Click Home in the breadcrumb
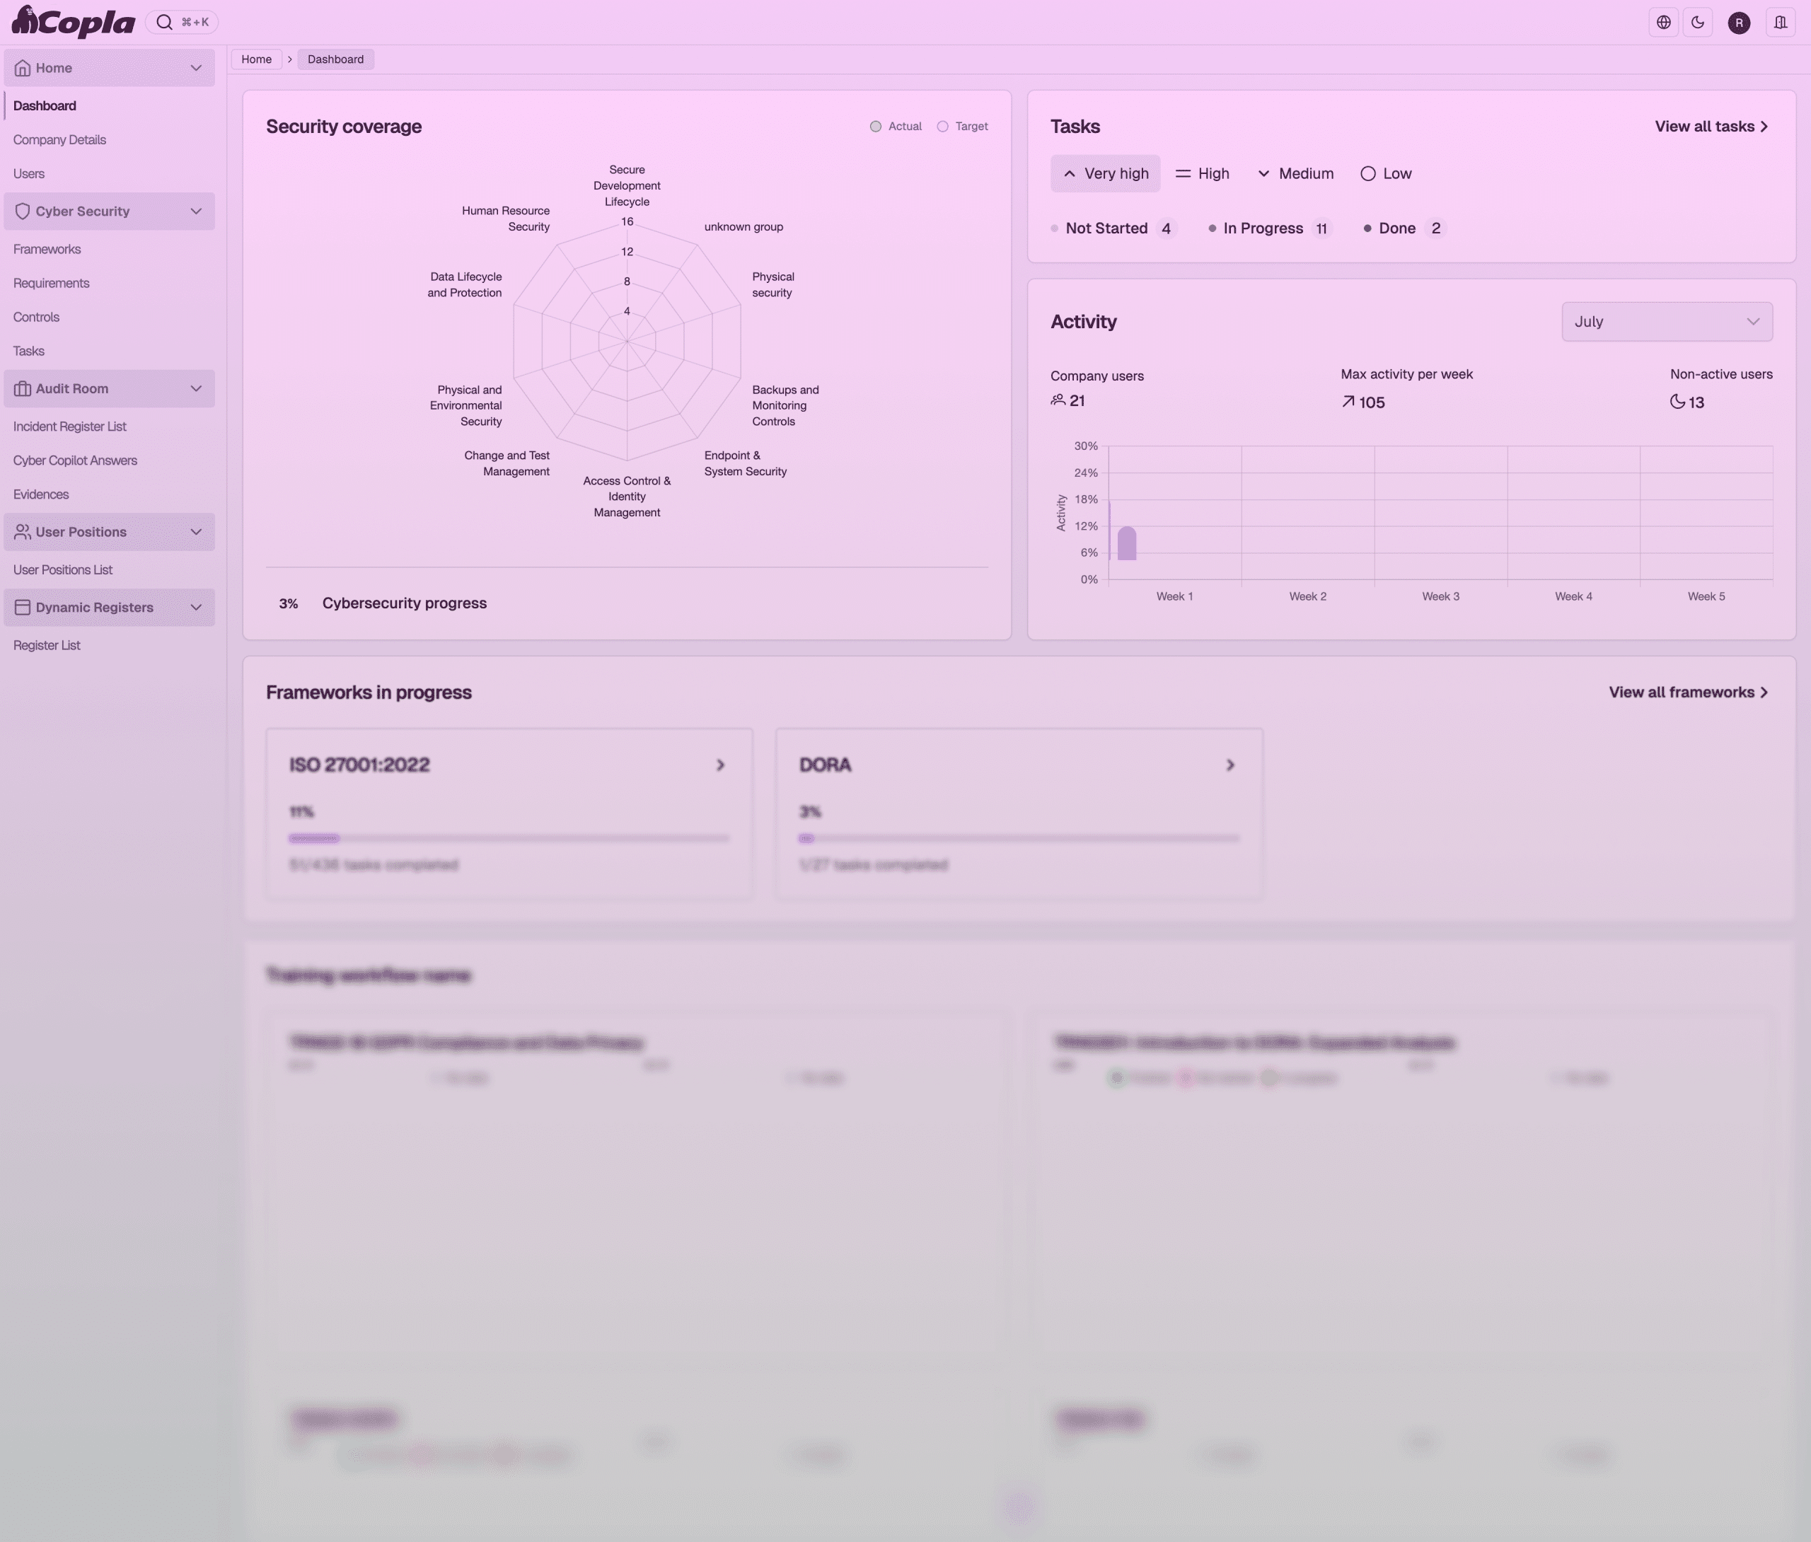Viewport: 1811px width, 1542px height. coord(256,59)
